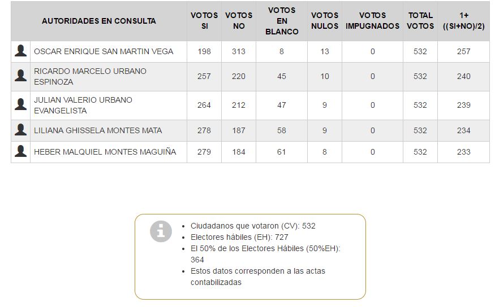Click person icon beside Heber Malquiel Montes Maguiña
495x307 pixels.
click(x=21, y=152)
